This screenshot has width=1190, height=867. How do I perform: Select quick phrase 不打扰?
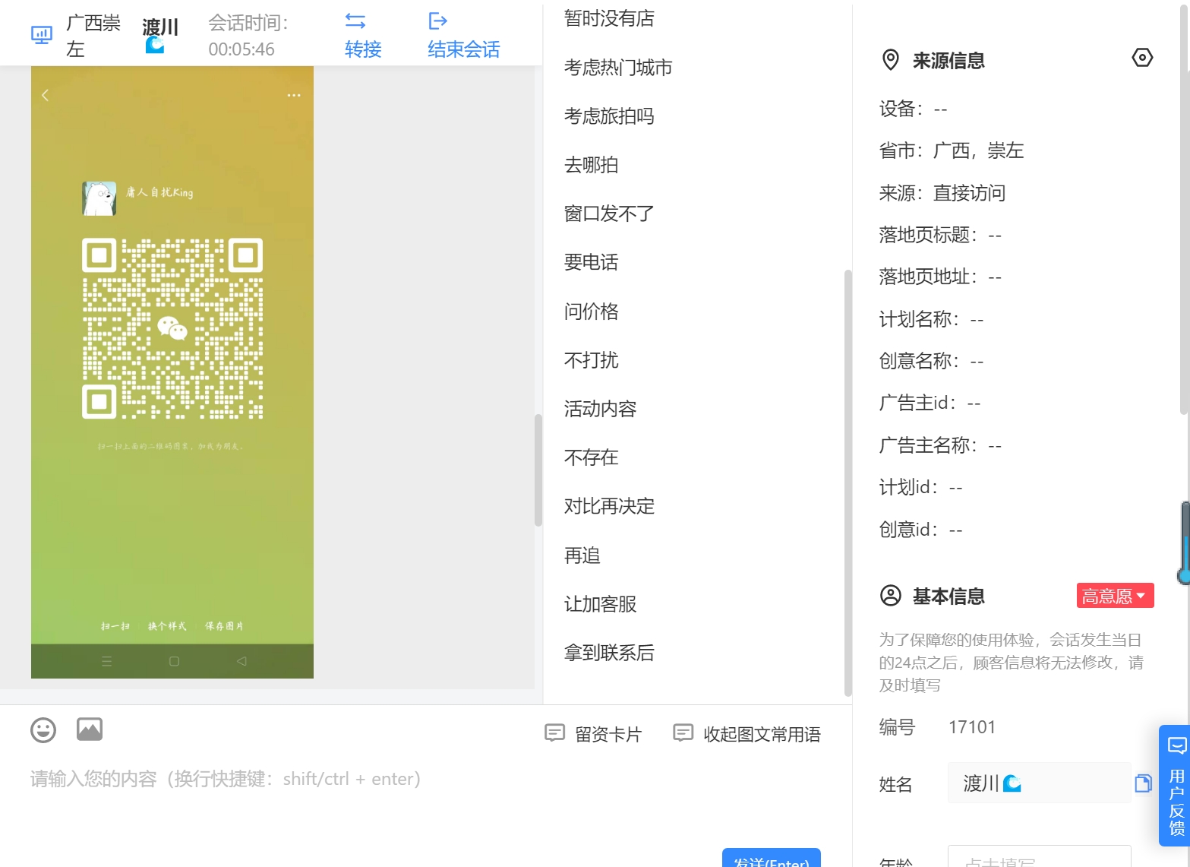point(592,359)
